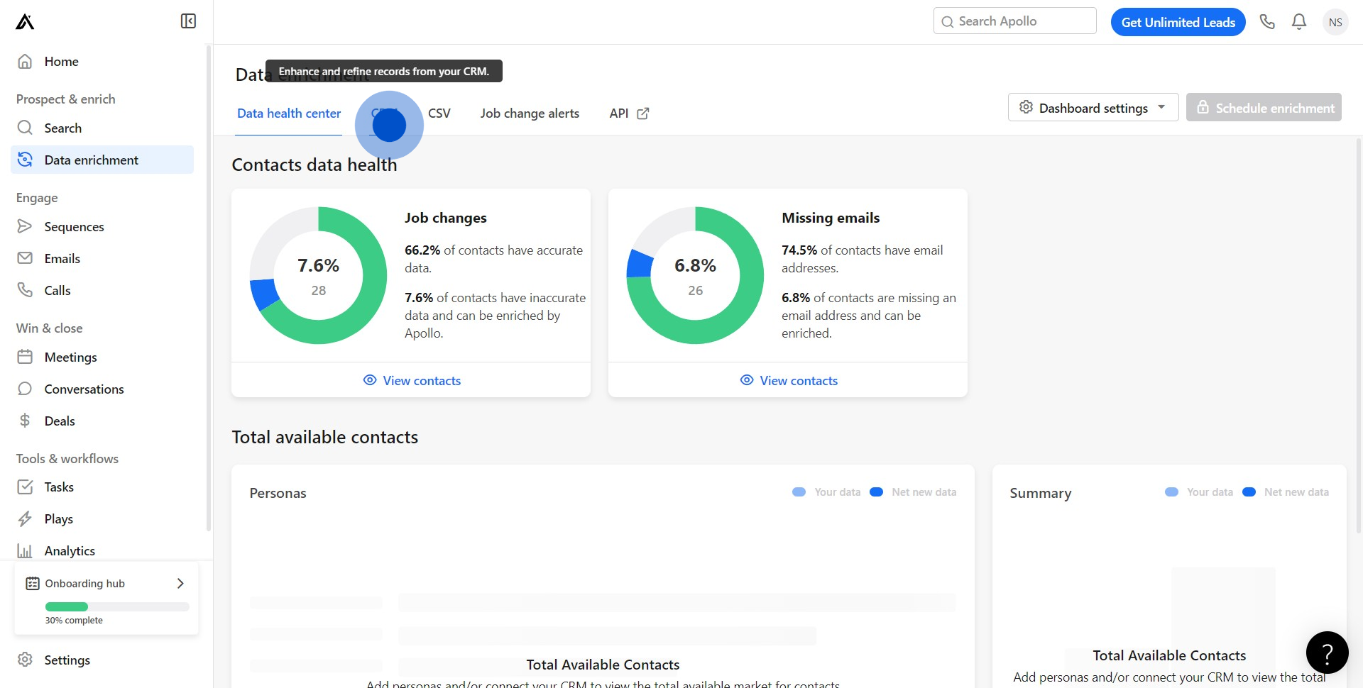Collapse the sidebar using the panel icon
Viewport: 1363px width, 688px height.
click(x=188, y=21)
